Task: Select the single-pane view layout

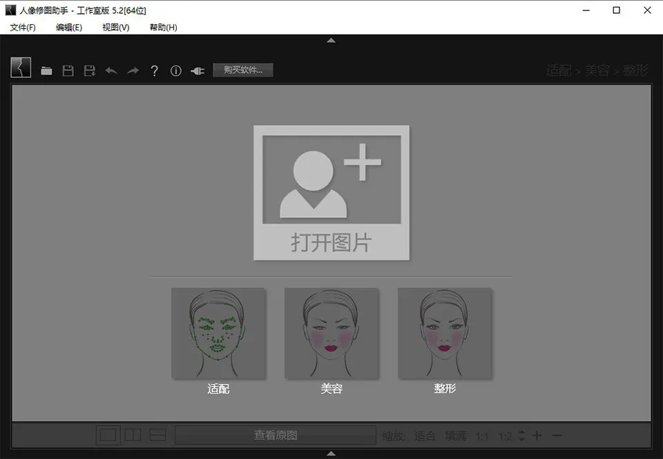Action: [x=108, y=435]
